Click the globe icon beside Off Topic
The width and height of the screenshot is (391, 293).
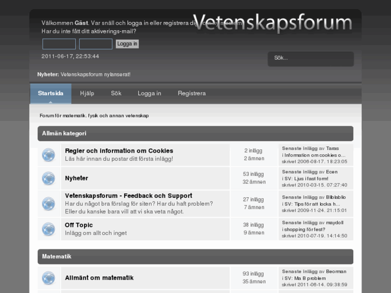[48, 229]
